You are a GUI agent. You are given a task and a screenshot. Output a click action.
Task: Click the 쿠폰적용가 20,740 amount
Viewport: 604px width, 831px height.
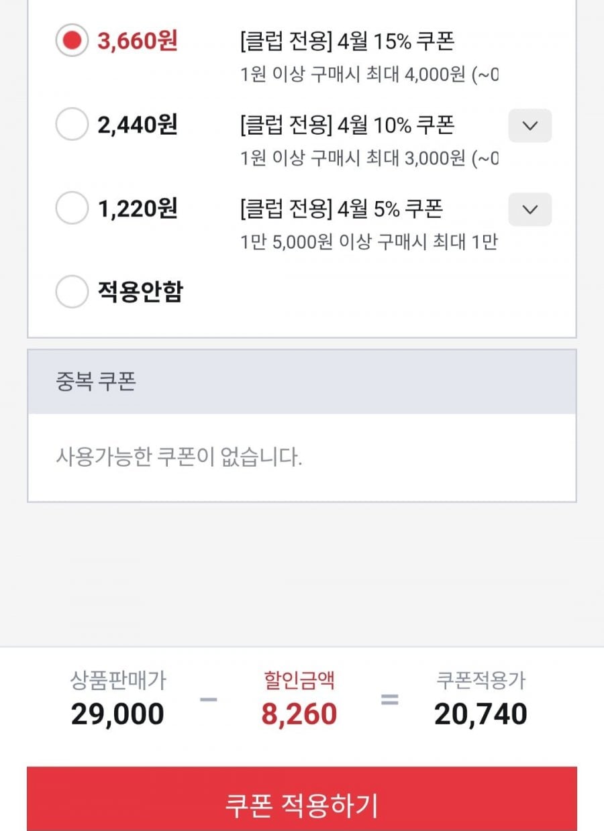[x=481, y=714]
